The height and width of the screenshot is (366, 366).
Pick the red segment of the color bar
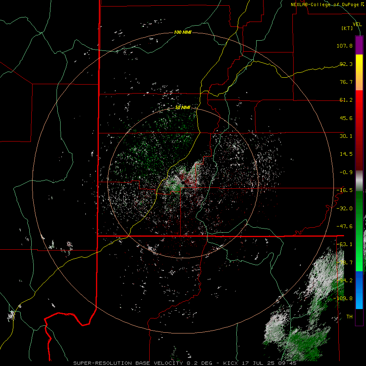(x=359, y=130)
